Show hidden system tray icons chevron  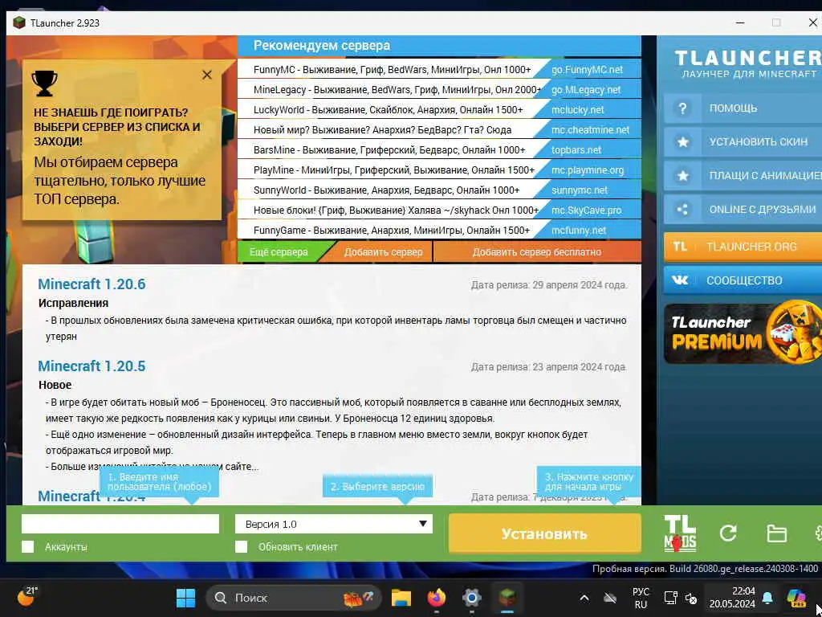tap(584, 598)
